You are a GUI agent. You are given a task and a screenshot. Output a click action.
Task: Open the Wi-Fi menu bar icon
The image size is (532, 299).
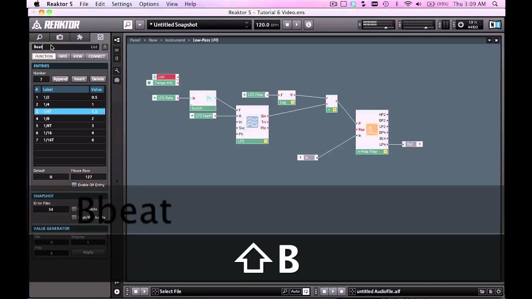(x=408, y=4)
